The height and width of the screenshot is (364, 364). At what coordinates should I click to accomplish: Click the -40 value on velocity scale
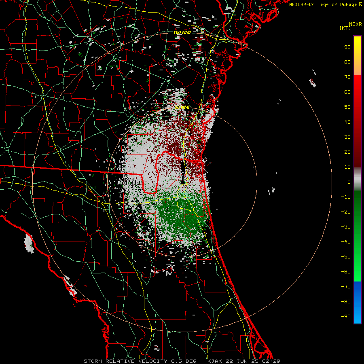(x=346, y=242)
